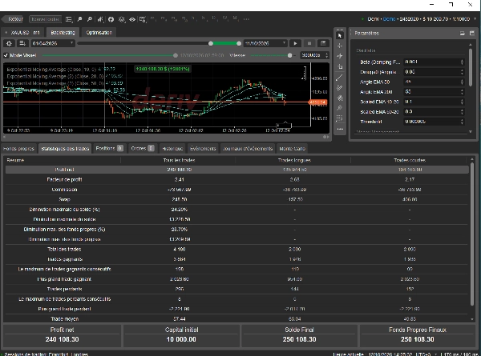Viewport: 481px width, 356px height.
Task: Open the viewing options eye icon
Action: pos(132,19)
